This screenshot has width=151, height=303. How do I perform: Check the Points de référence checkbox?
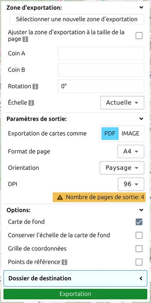(139, 262)
